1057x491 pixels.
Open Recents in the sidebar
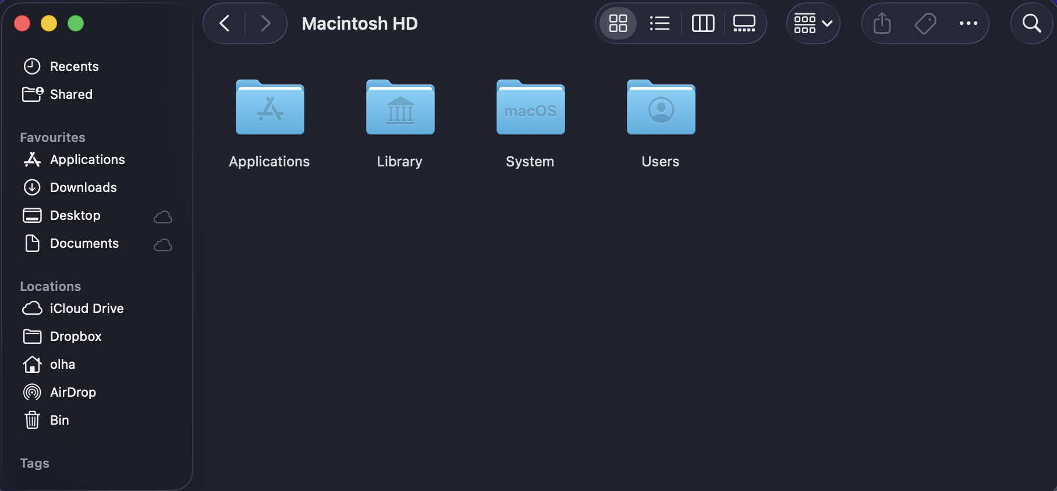point(97,66)
